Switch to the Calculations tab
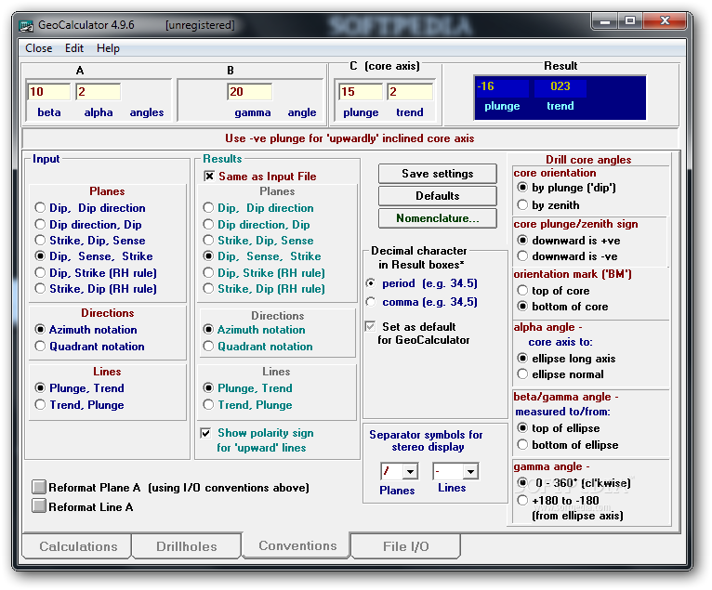712x590 pixels. click(78, 546)
